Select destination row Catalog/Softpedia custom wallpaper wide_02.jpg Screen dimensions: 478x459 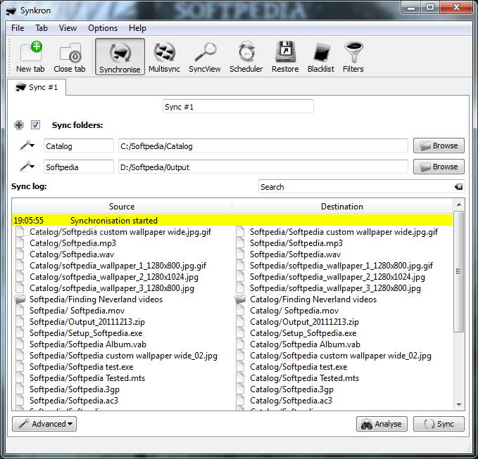click(x=341, y=356)
